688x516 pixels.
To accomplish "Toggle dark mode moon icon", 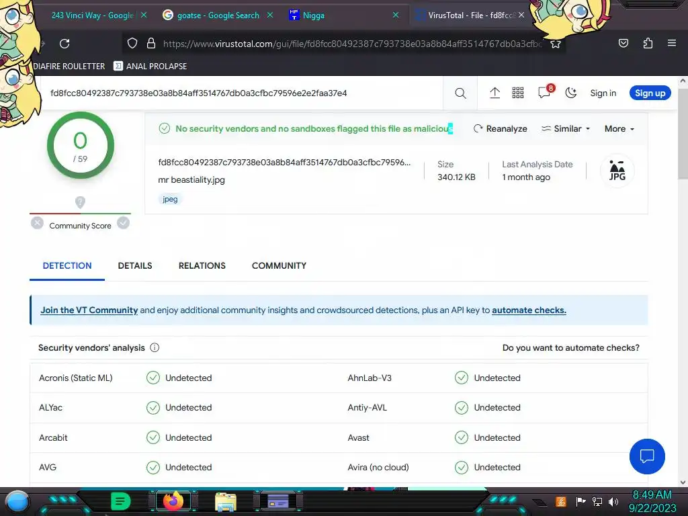I will tap(570, 93).
